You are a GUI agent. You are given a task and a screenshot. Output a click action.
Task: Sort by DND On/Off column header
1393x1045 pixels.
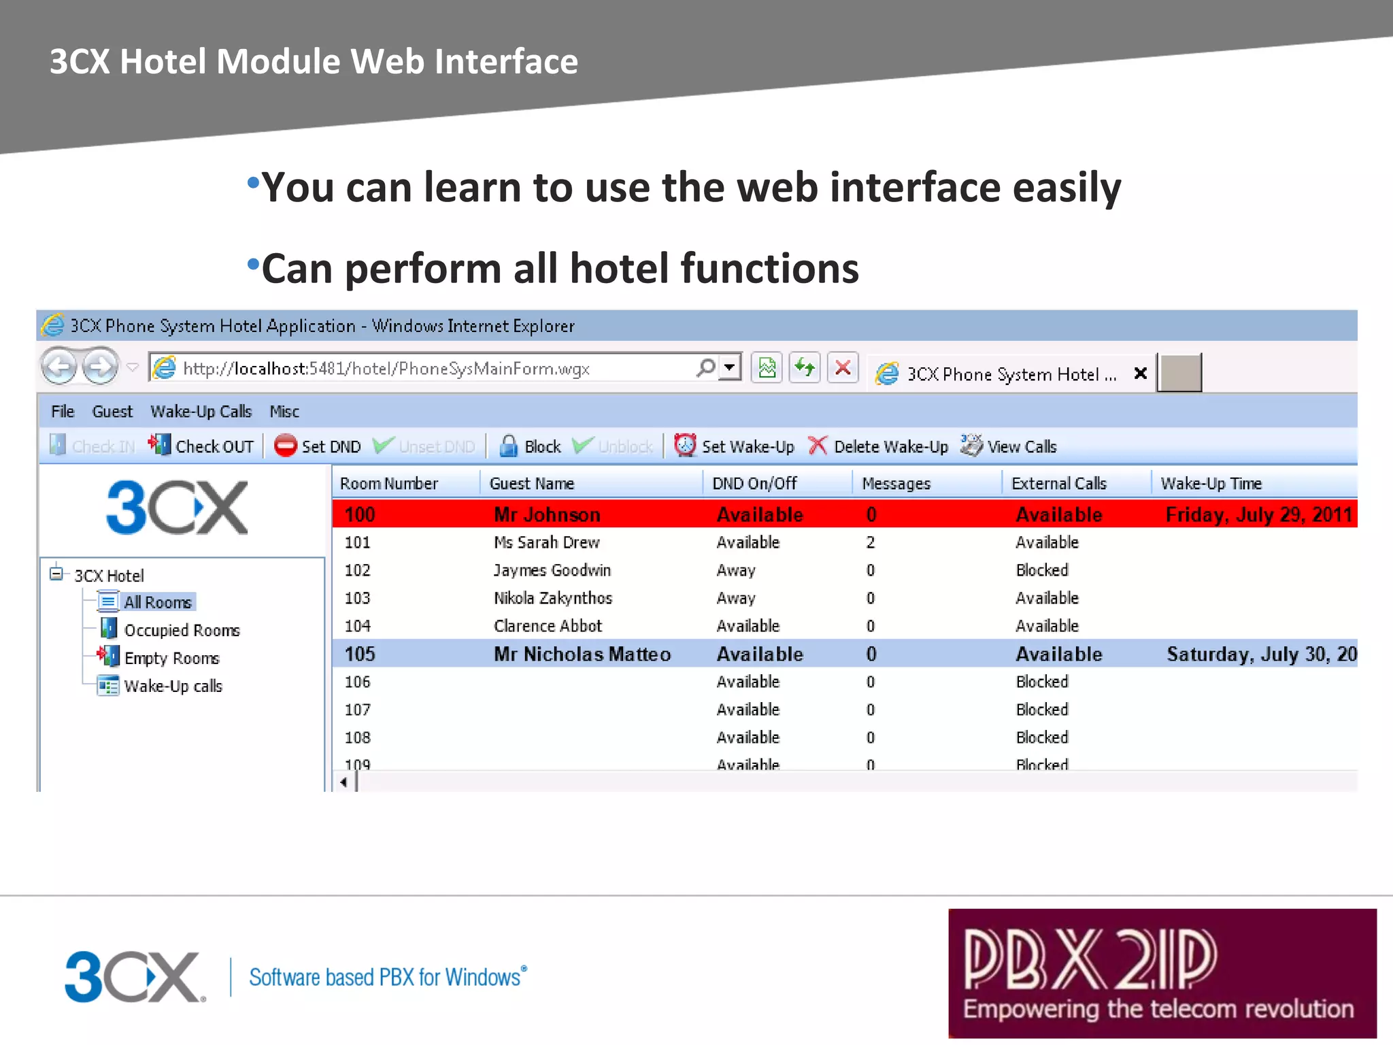point(777,483)
